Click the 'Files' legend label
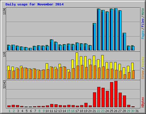This screenshot has height=114, width=146. (x=143, y=23)
